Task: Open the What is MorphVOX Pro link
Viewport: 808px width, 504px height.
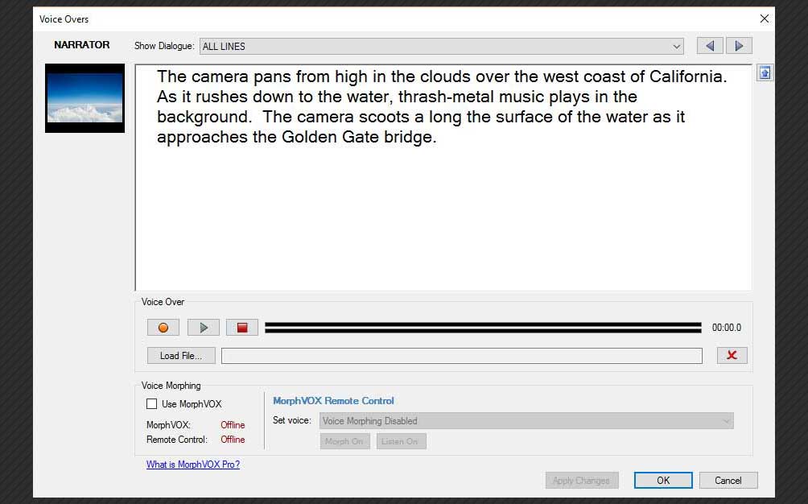Action: pos(192,464)
